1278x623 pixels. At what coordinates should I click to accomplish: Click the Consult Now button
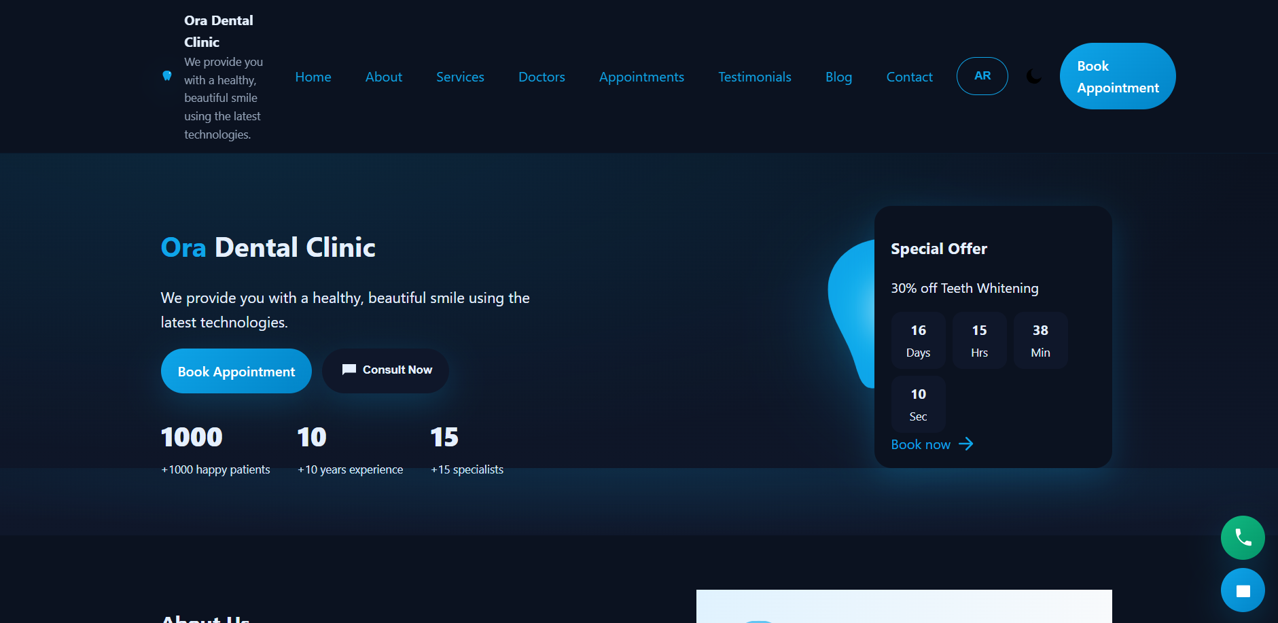(385, 370)
